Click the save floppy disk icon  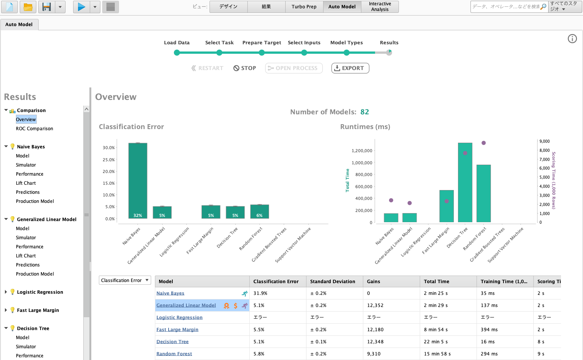[47, 7]
